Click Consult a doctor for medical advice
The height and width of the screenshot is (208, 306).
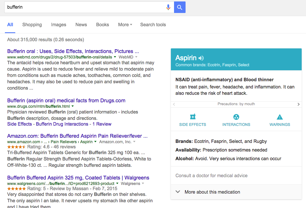(x=211, y=176)
